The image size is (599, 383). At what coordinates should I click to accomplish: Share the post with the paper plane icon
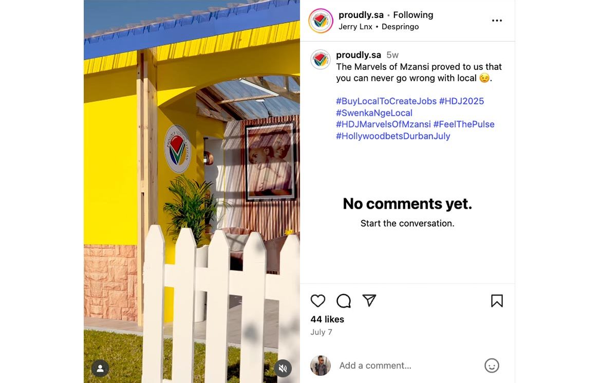(x=369, y=301)
